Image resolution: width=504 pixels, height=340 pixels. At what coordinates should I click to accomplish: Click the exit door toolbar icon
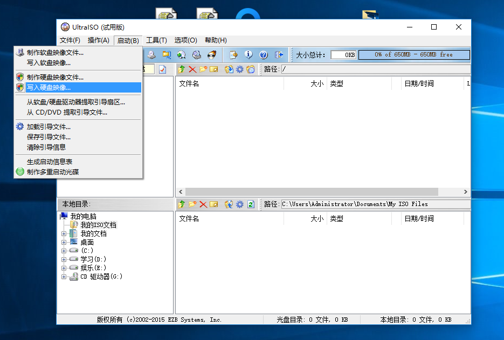279,55
